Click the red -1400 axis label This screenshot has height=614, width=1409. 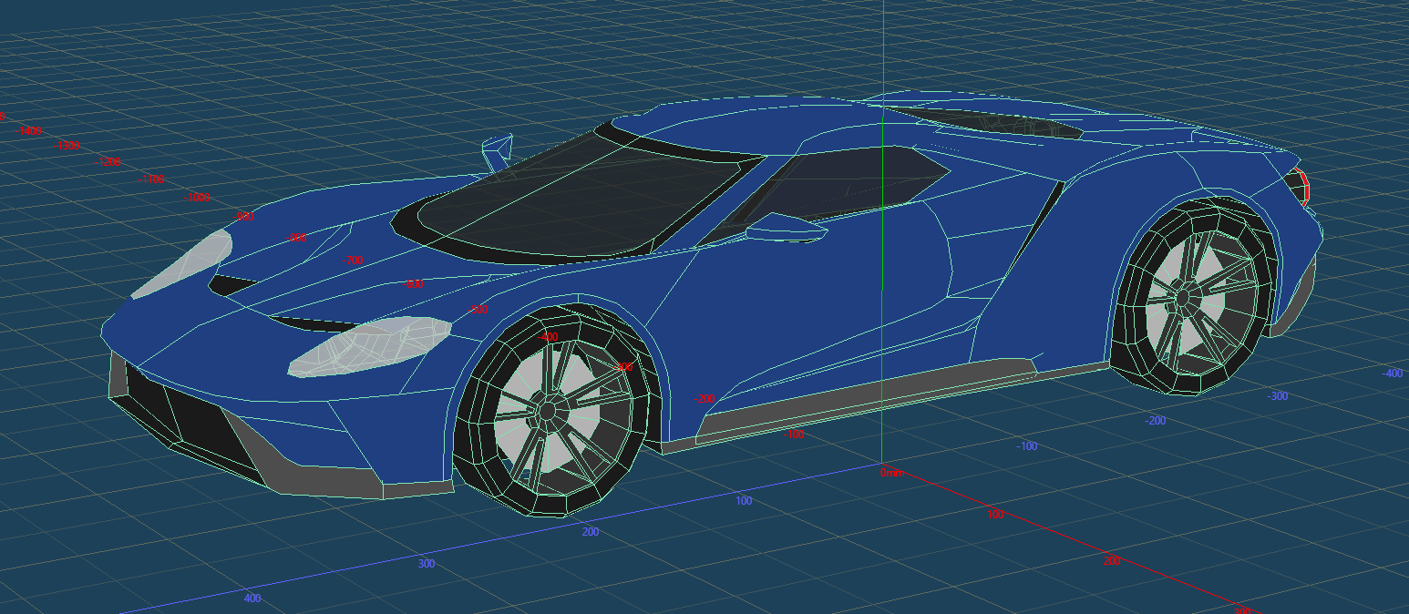(28, 131)
